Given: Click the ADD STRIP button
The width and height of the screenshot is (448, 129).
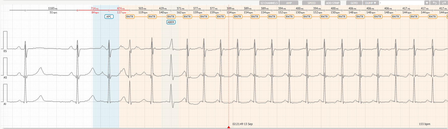Looking at the screenshot, I should click(x=332, y=3).
